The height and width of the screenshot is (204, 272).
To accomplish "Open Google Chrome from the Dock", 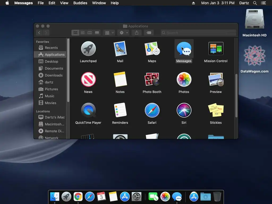I will pyautogui.click(x=78, y=197).
